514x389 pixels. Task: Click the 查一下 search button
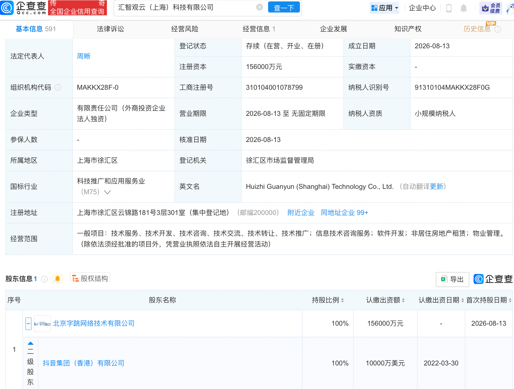point(284,7)
